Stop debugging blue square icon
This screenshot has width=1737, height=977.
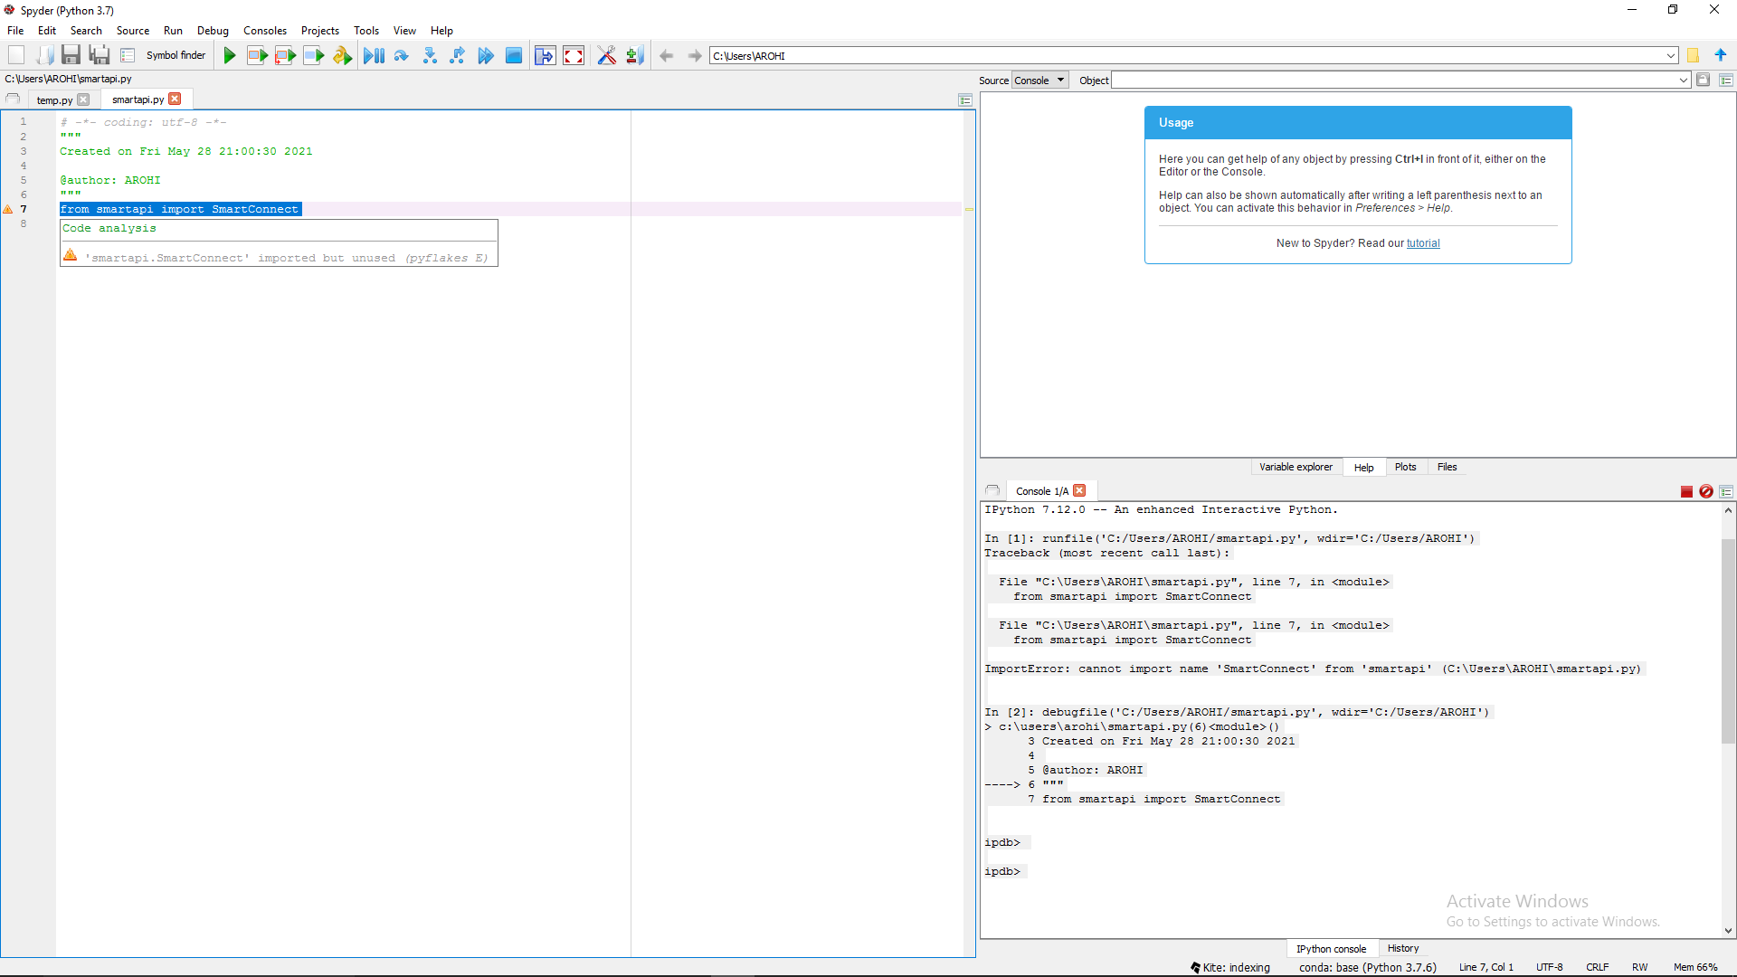(514, 55)
